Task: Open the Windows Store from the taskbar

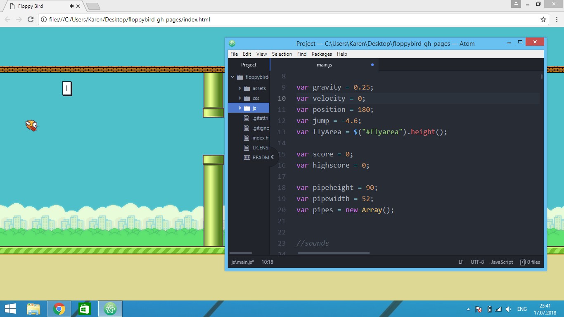Action: (x=84, y=309)
